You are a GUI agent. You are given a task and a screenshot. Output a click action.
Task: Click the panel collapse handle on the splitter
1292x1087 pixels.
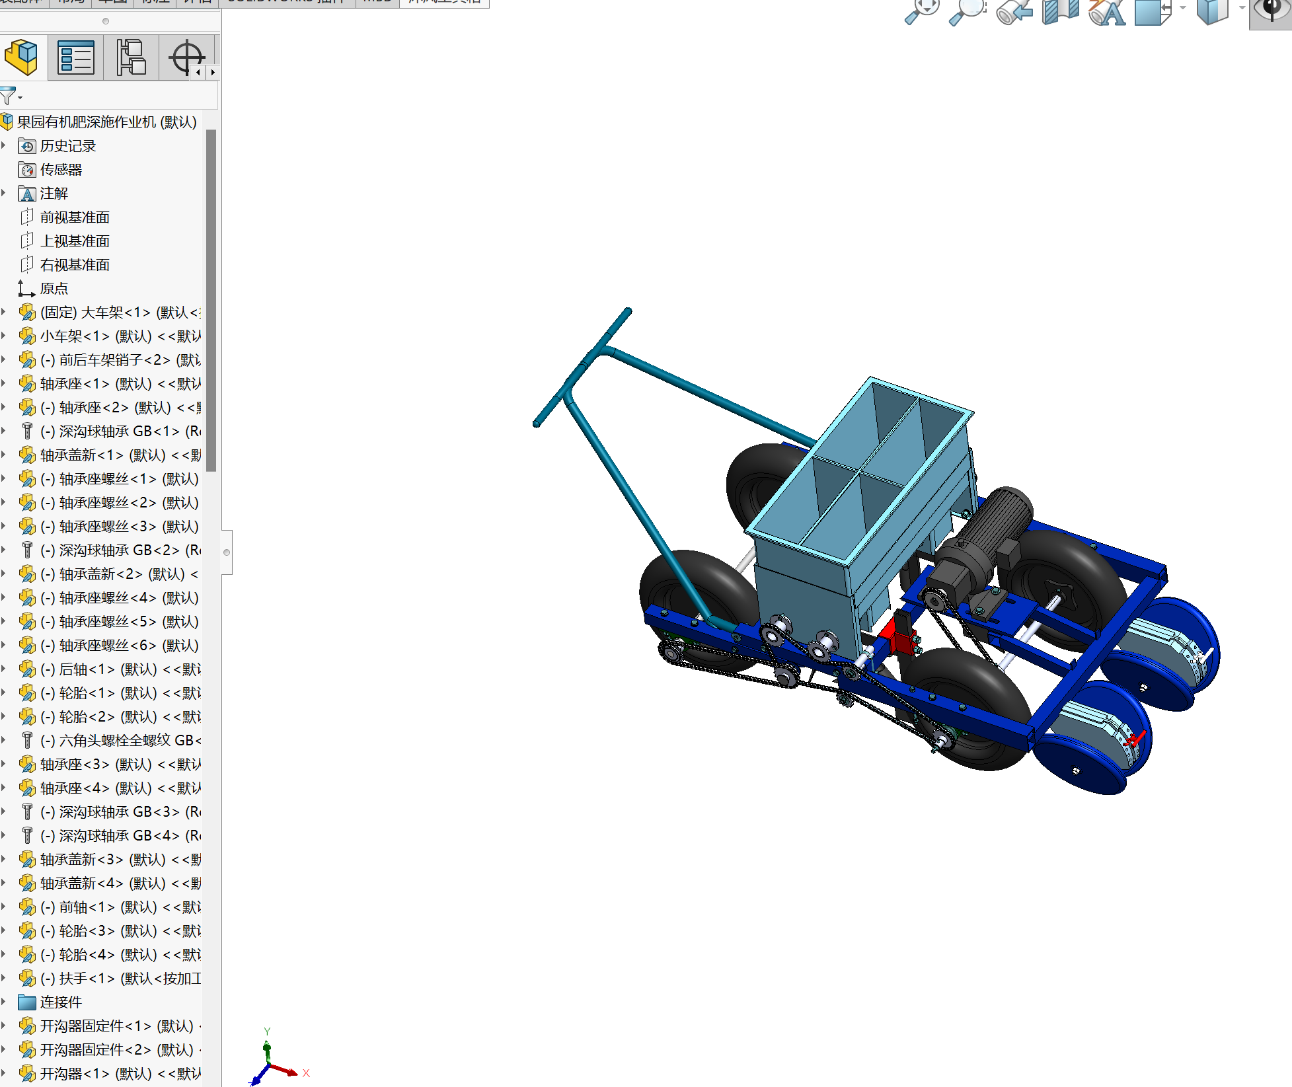pos(227,552)
